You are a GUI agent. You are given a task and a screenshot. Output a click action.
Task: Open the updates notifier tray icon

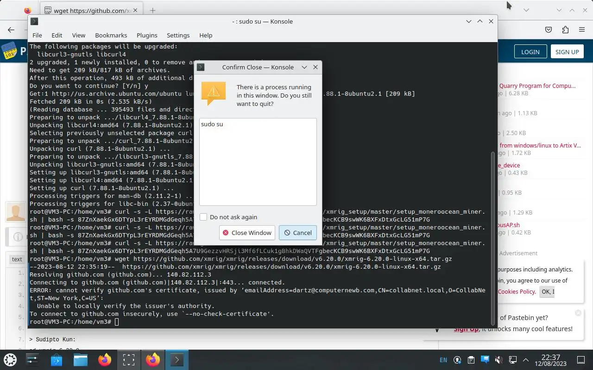click(x=457, y=360)
